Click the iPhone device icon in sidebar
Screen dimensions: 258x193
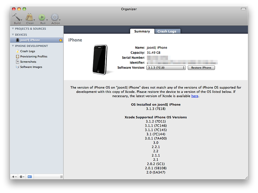(x=18, y=40)
